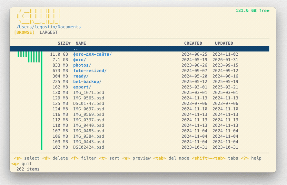Screen dimensions: 287x185
Task: Click the UPDATED column header
Action: click(x=224, y=43)
